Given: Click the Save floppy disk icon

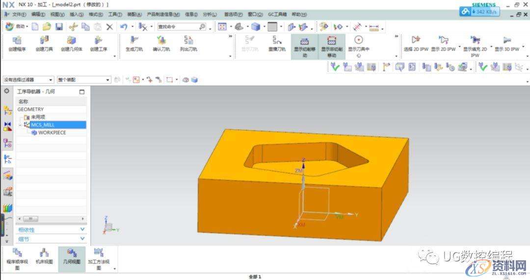Looking at the screenshot, I should tap(59, 26).
